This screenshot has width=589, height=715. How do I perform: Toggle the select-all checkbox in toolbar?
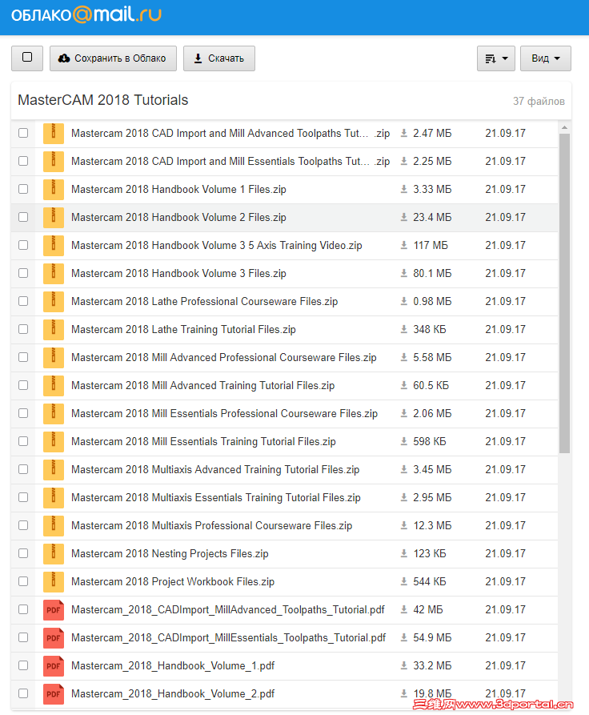27,58
